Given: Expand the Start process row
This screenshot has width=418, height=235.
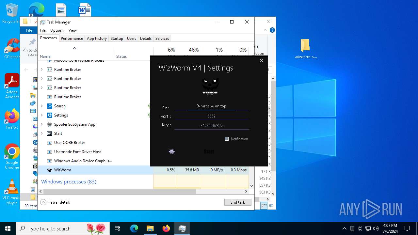Looking at the screenshot, I should coord(41,133).
